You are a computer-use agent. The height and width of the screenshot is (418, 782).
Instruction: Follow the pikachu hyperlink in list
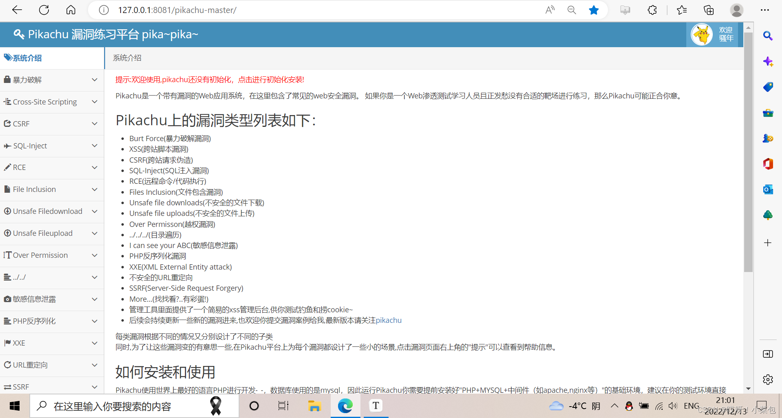point(389,320)
